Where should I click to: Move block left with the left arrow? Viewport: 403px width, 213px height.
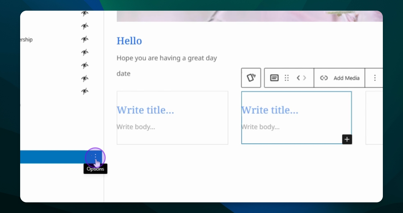pos(298,78)
